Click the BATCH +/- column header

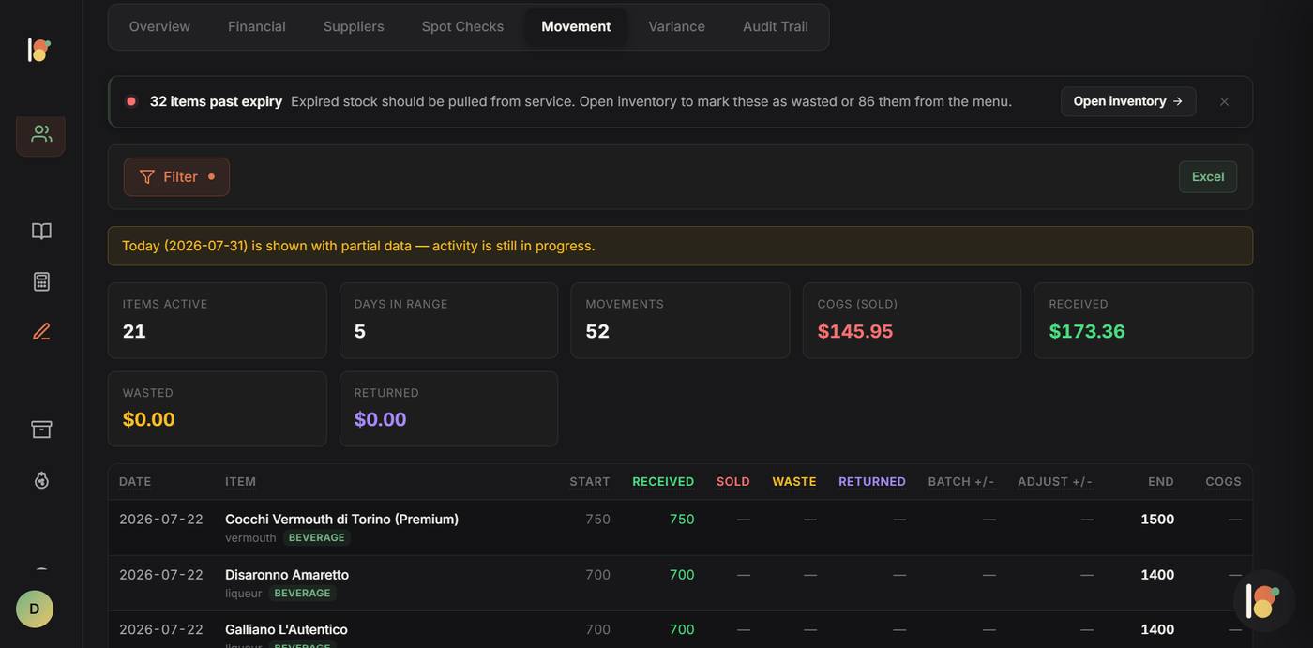(961, 482)
